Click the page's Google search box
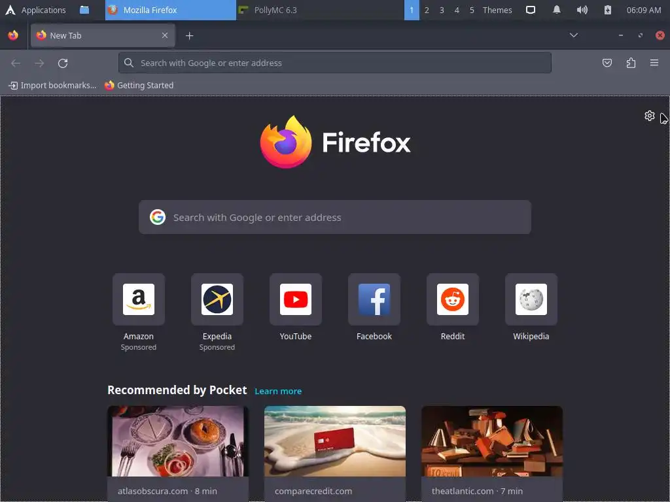Viewport: 670px width, 502px height. tap(335, 217)
